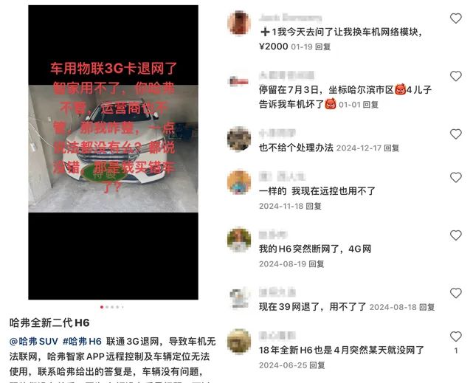This screenshot has width=473, height=383.
Task: Reply to the 01-01 Harbin comment
Action: point(370,105)
